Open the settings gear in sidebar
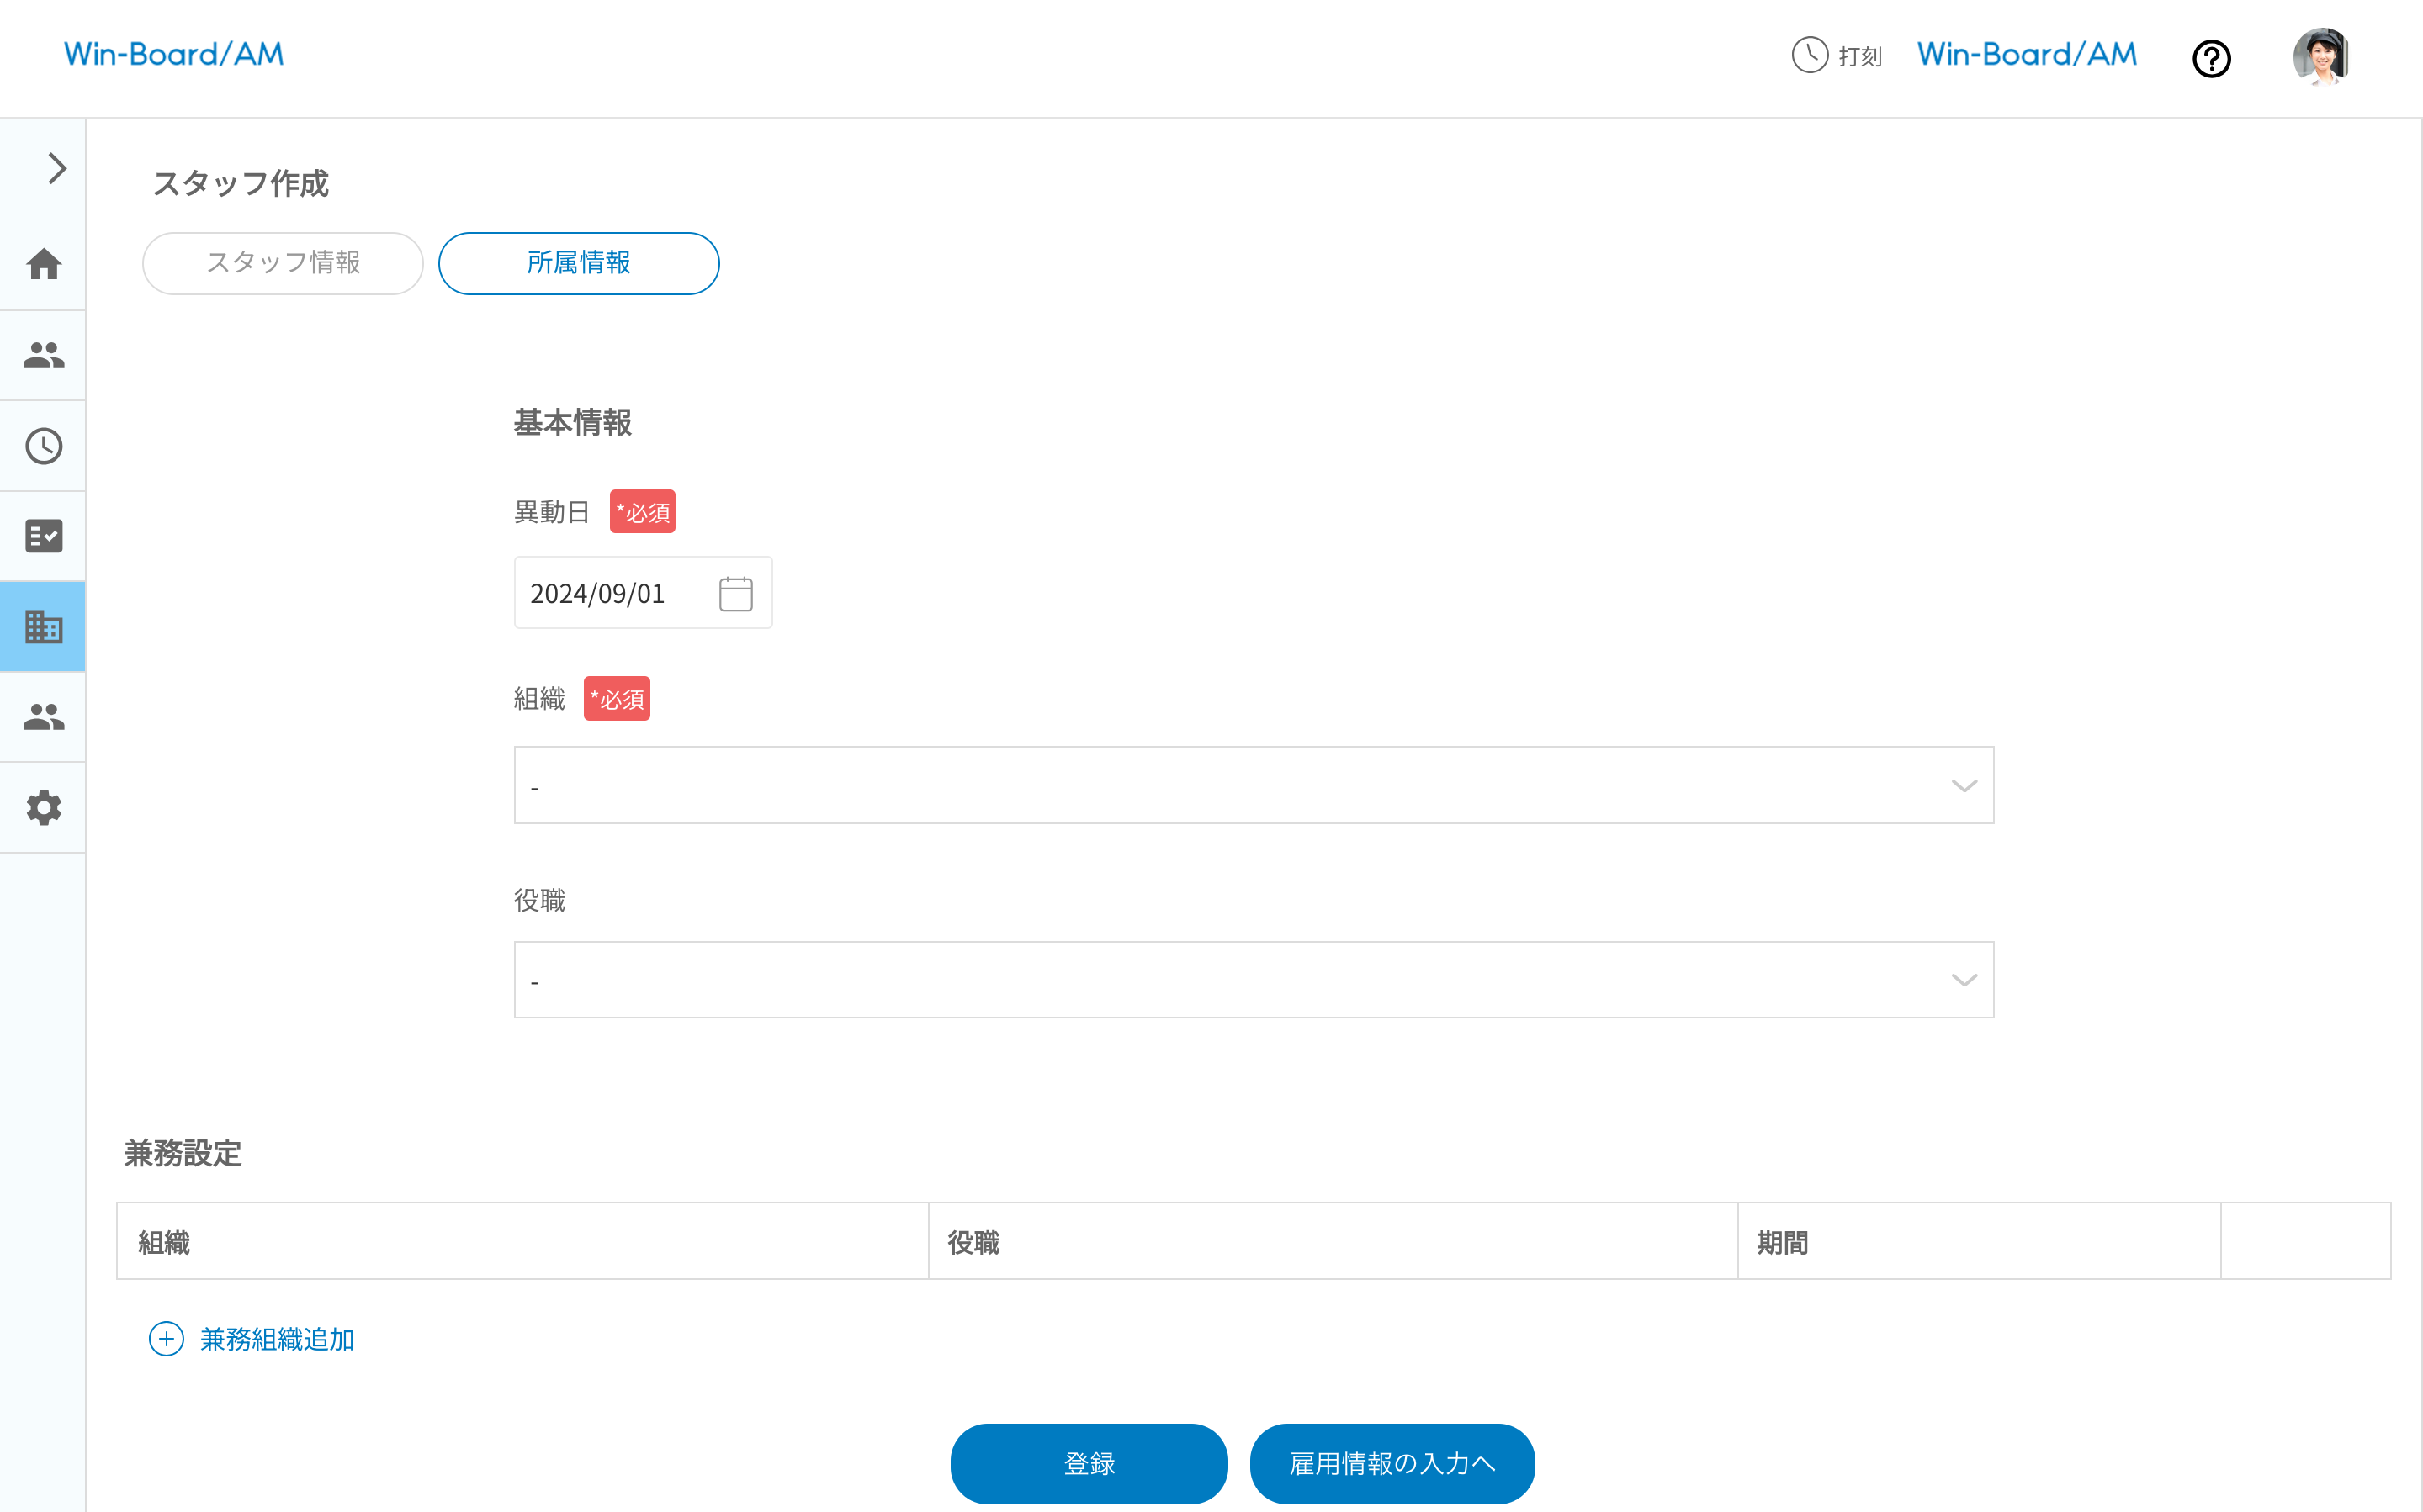This screenshot has height=1512, width=2423. point(43,807)
